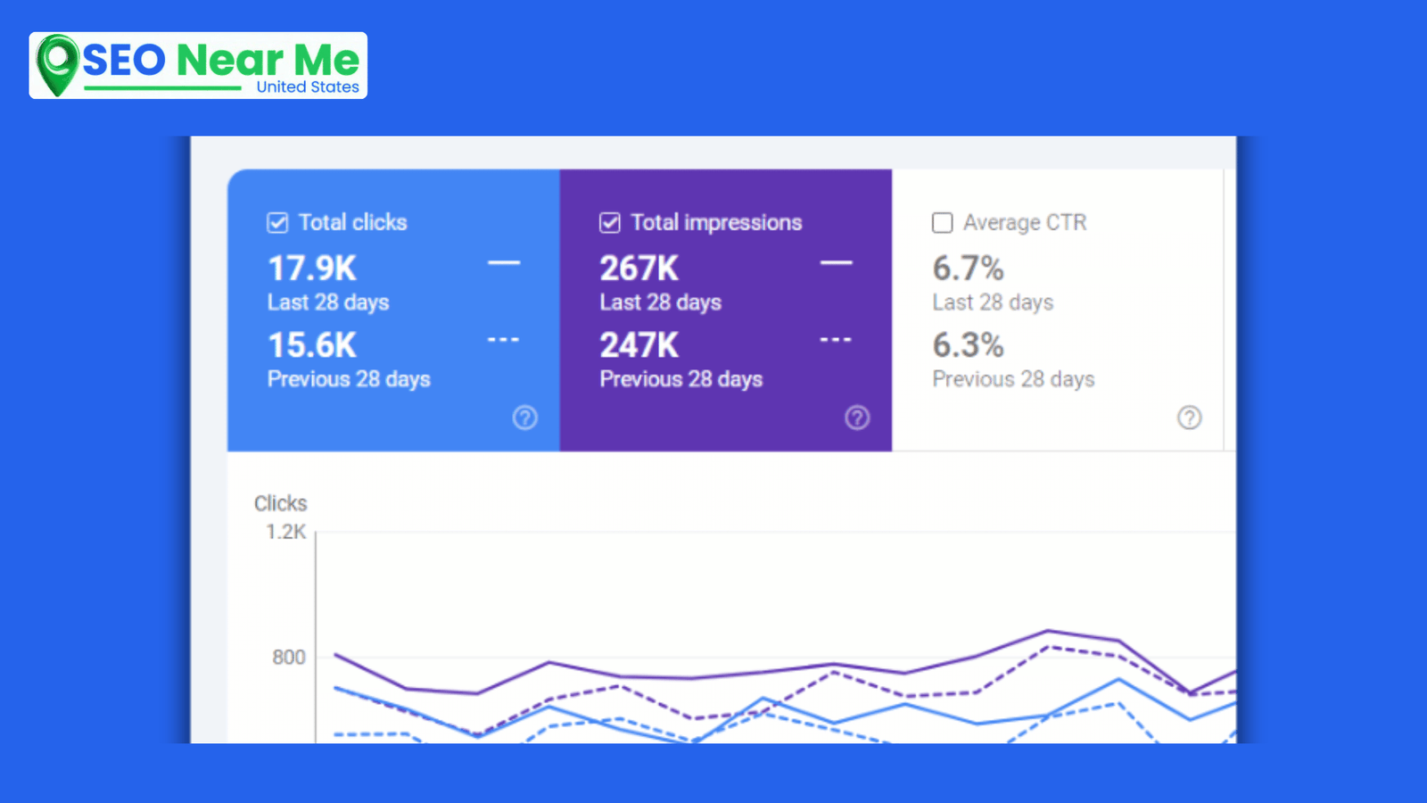Select the 267K impressions value

tap(639, 269)
